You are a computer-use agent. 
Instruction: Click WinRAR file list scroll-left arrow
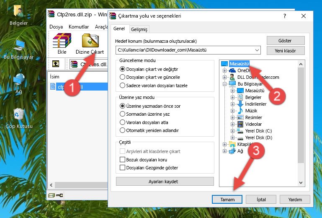51,185
